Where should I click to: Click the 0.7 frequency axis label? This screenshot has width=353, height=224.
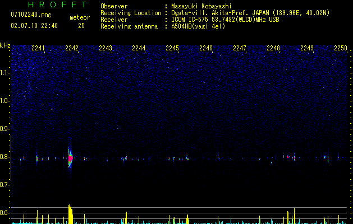(4, 185)
